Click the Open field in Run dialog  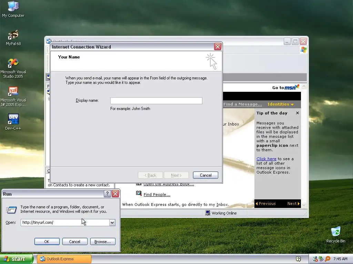click(x=65, y=222)
